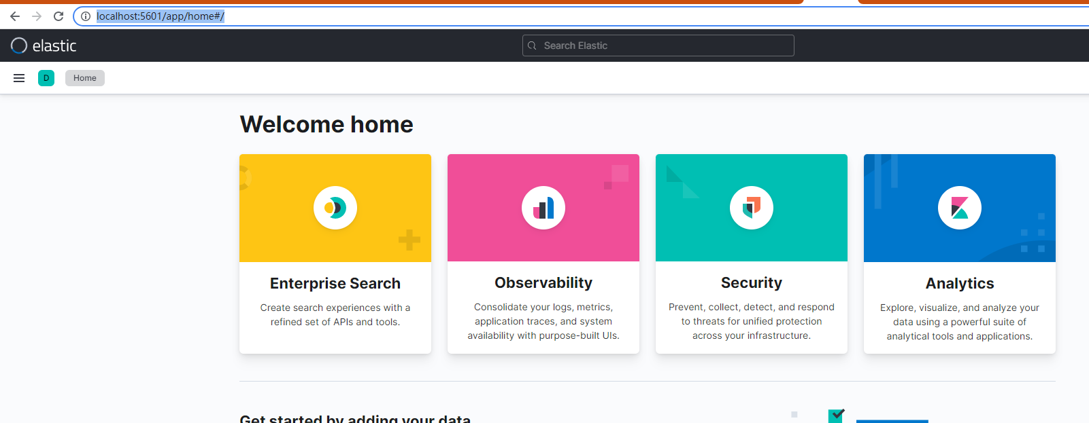Screen dimensions: 1089x423
Task: Click 'Create search experiences with a' description text
Action: point(335,308)
